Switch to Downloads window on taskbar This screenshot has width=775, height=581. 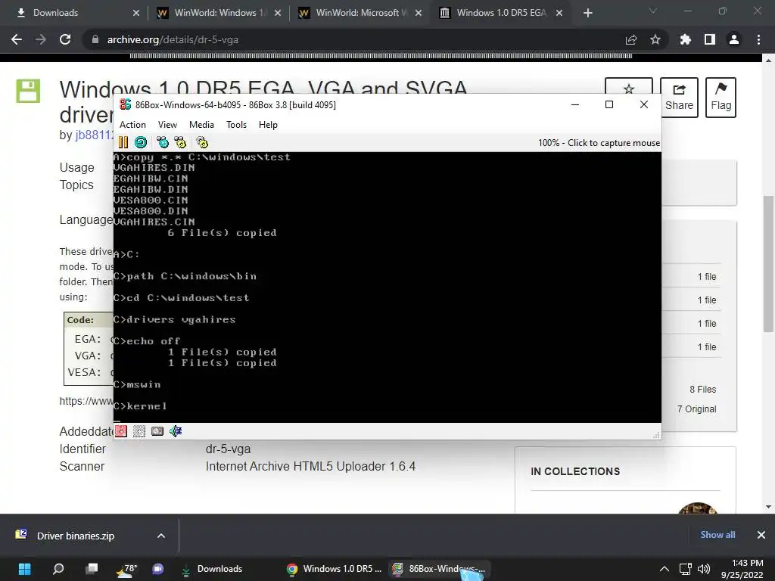click(x=212, y=569)
